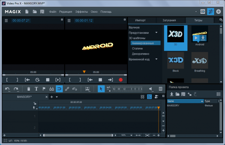Switch timeline to scene overview mode
Viewport: 225px width, 145px height.
pos(142,97)
